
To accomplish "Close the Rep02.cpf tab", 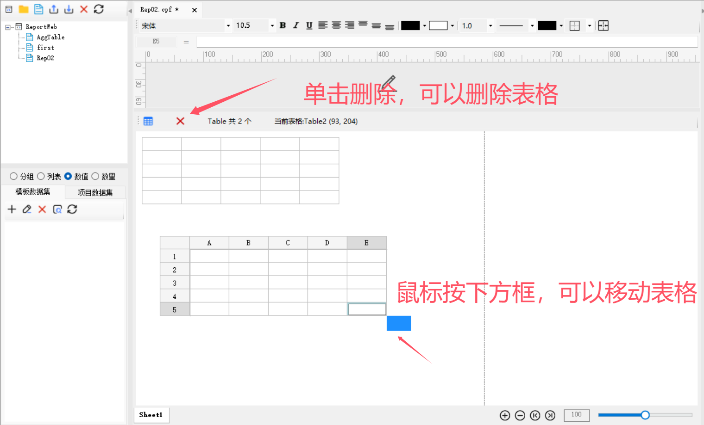I will tap(195, 10).
